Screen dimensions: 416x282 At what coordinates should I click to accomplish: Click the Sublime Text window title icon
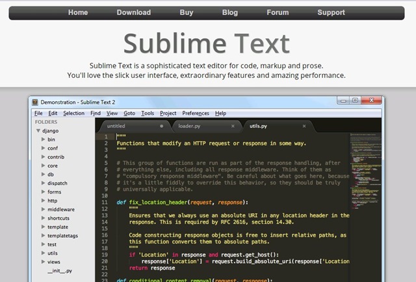click(x=34, y=101)
